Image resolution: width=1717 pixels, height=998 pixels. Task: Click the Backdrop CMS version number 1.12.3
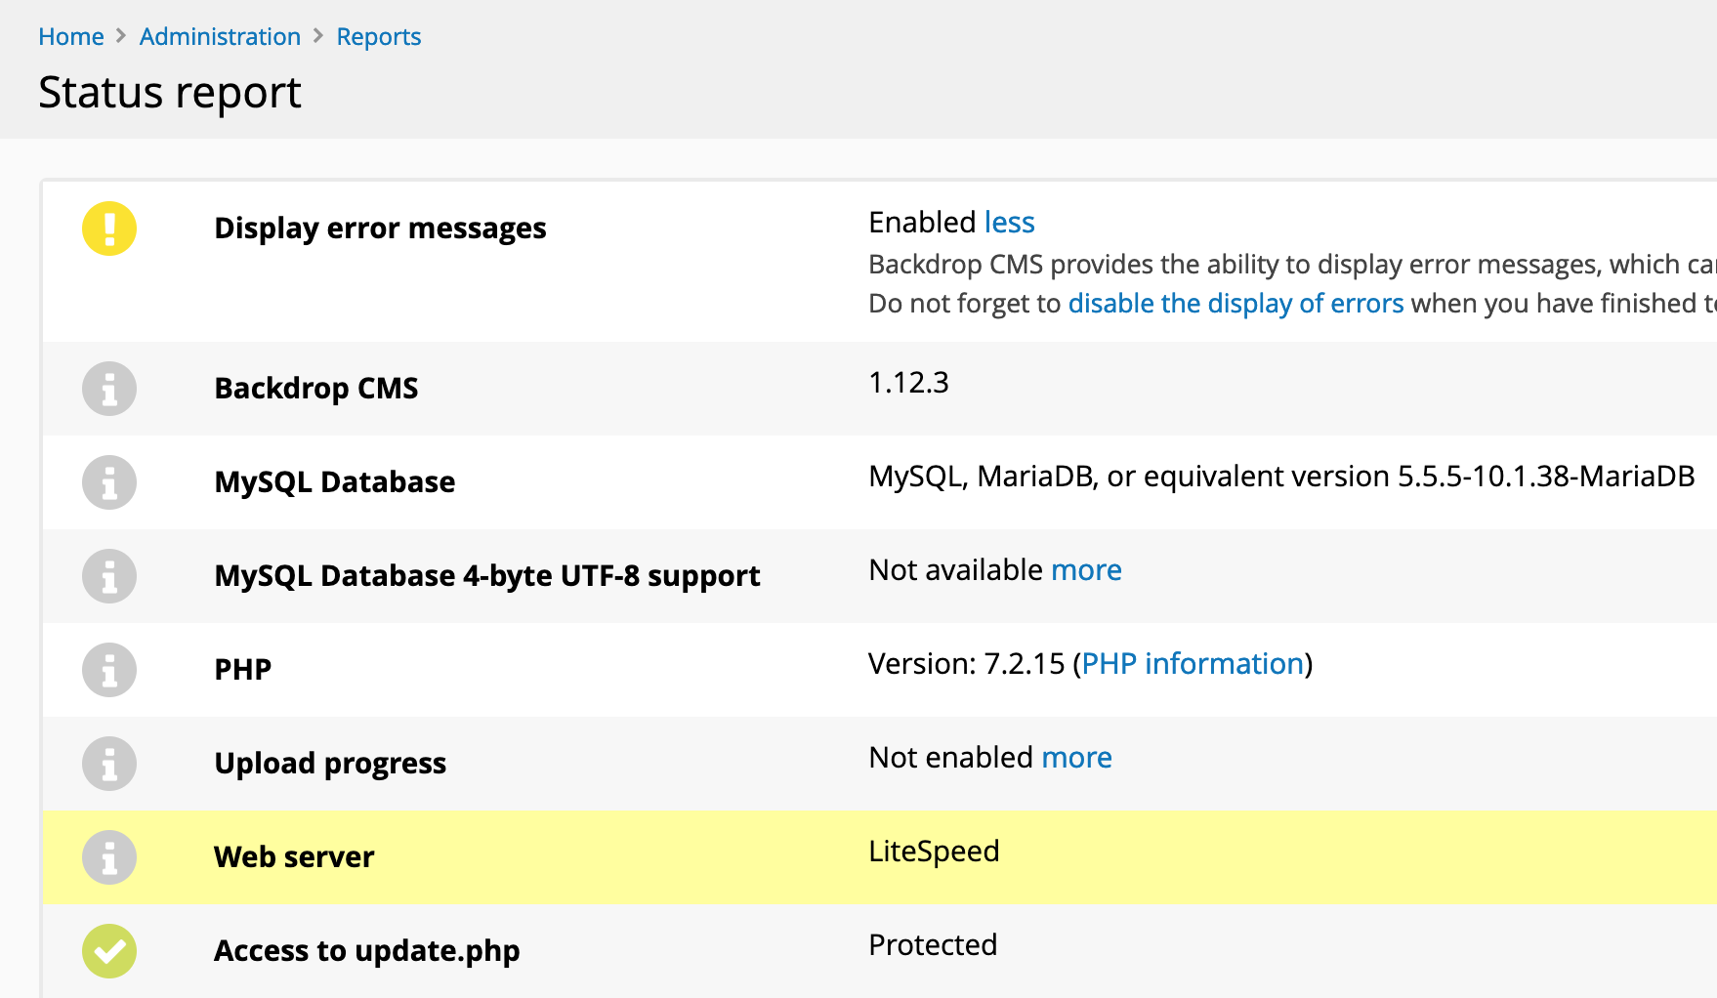coord(908,383)
